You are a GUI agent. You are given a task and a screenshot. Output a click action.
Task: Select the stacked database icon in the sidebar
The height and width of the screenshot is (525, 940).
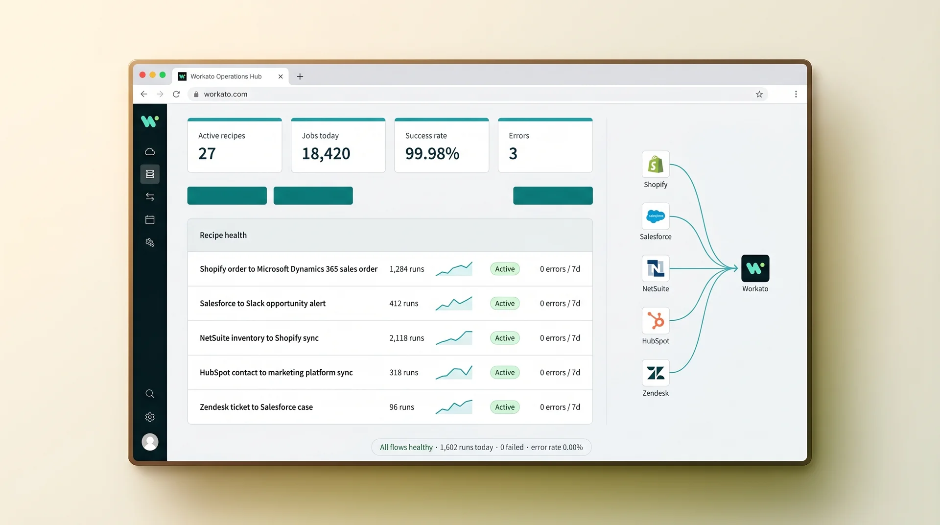tap(150, 174)
